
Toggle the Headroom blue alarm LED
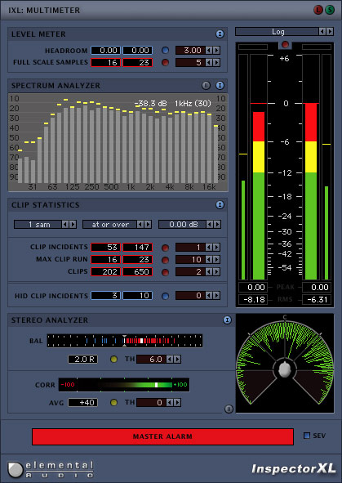pyautogui.click(x=165, y=50)
